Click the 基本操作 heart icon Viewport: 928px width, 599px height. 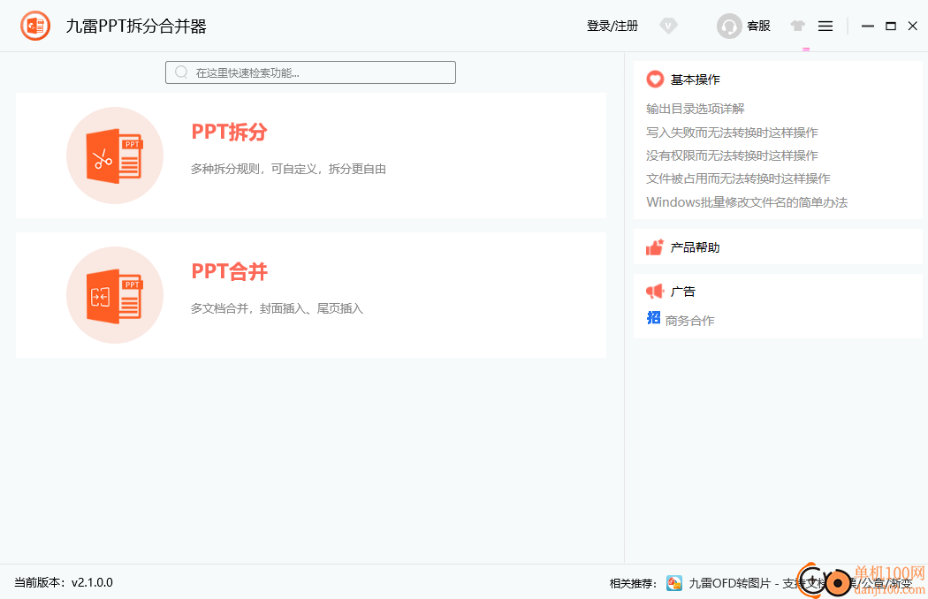(x=655, y=80)
